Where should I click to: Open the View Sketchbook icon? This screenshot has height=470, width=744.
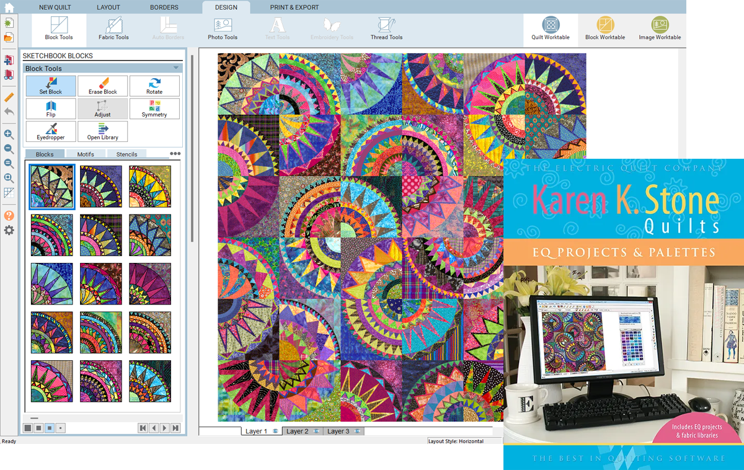click(x=9, y=75)
